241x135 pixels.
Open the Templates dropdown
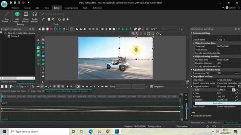pyautogui.click(x=157, y=87)
